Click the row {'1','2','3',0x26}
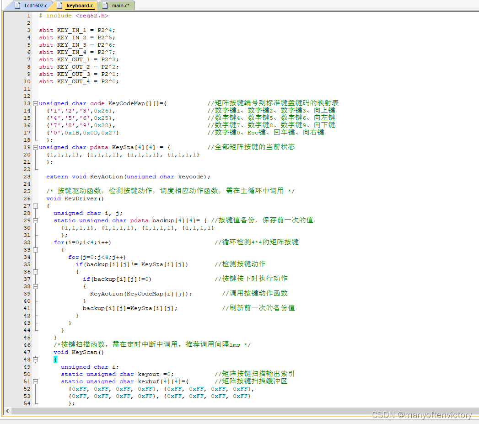Screen dimensions: 479x424 [81, 111]
